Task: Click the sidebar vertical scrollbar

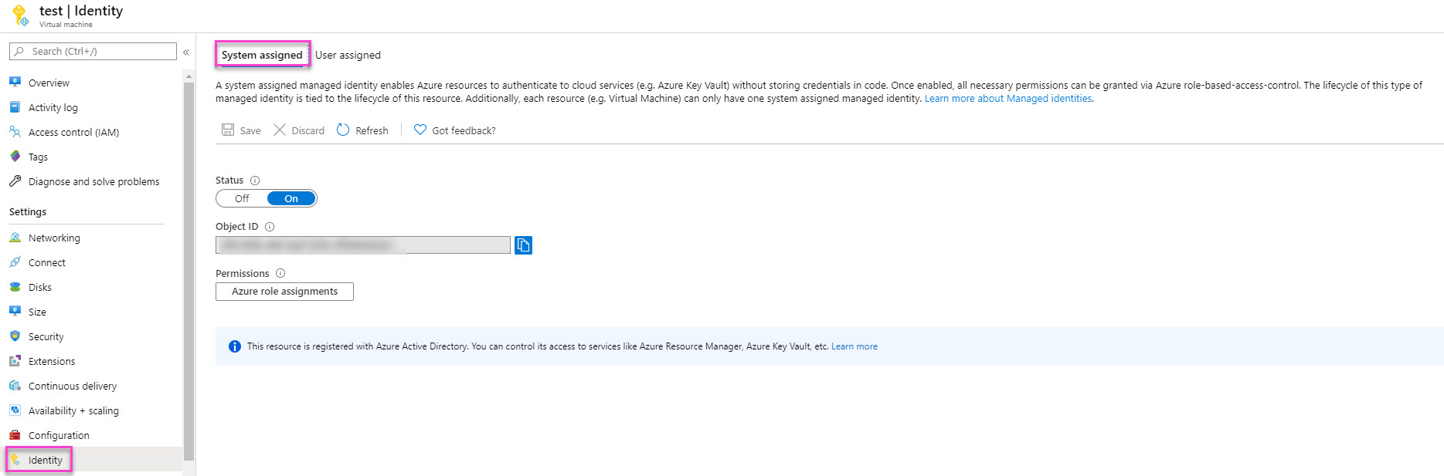Action: point(189,270)
